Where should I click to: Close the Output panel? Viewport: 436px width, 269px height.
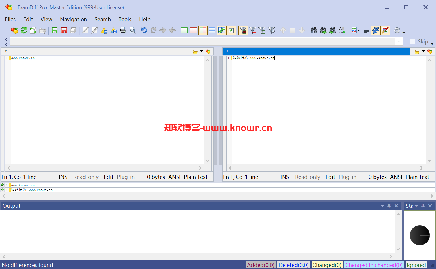click(x=396, y=206)
